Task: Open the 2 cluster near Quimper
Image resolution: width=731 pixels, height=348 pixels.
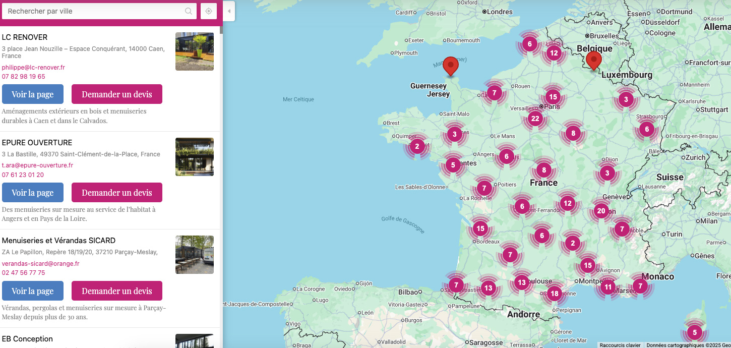Action: click(x=417, y=147)
